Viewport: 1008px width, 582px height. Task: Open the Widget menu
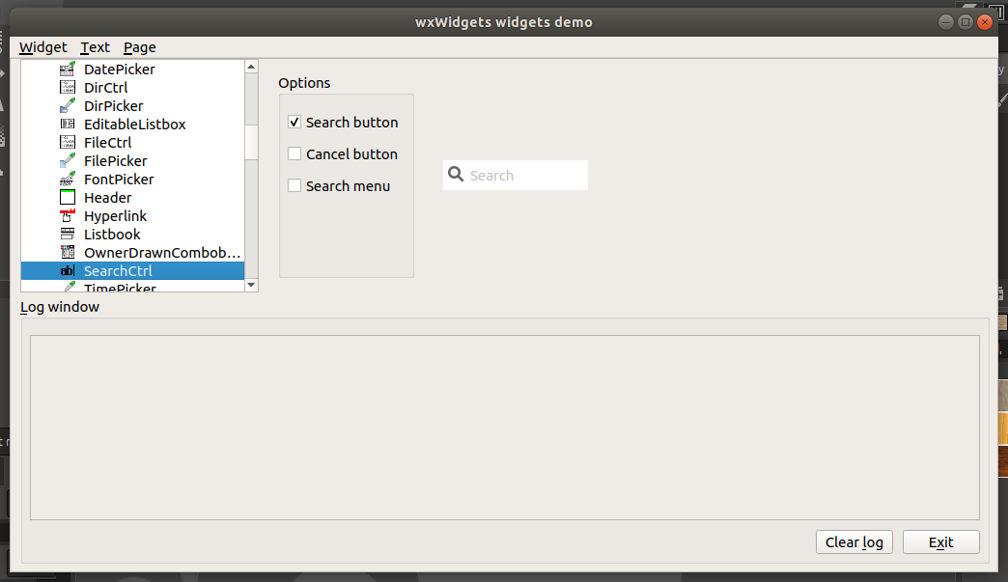tap(42, 46)
